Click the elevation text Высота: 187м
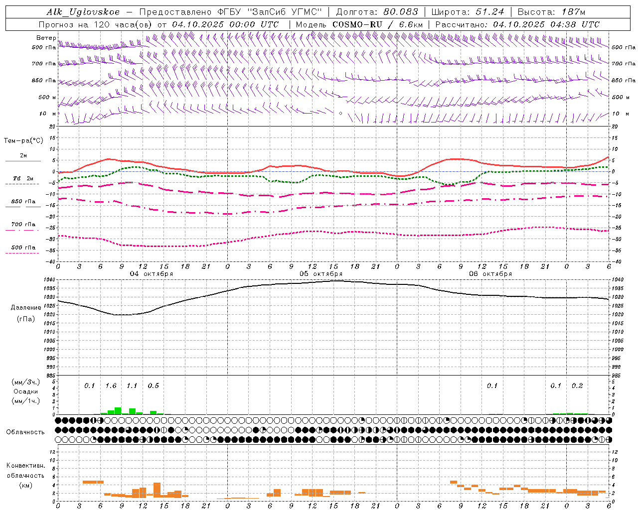The image size is (638, 510). click(x=551, y=12)
